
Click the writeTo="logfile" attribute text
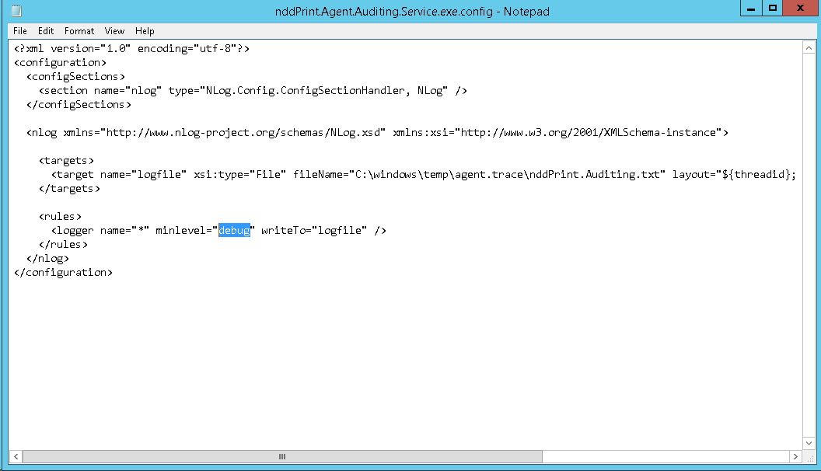pyautogui.click(x=313, y=231)
